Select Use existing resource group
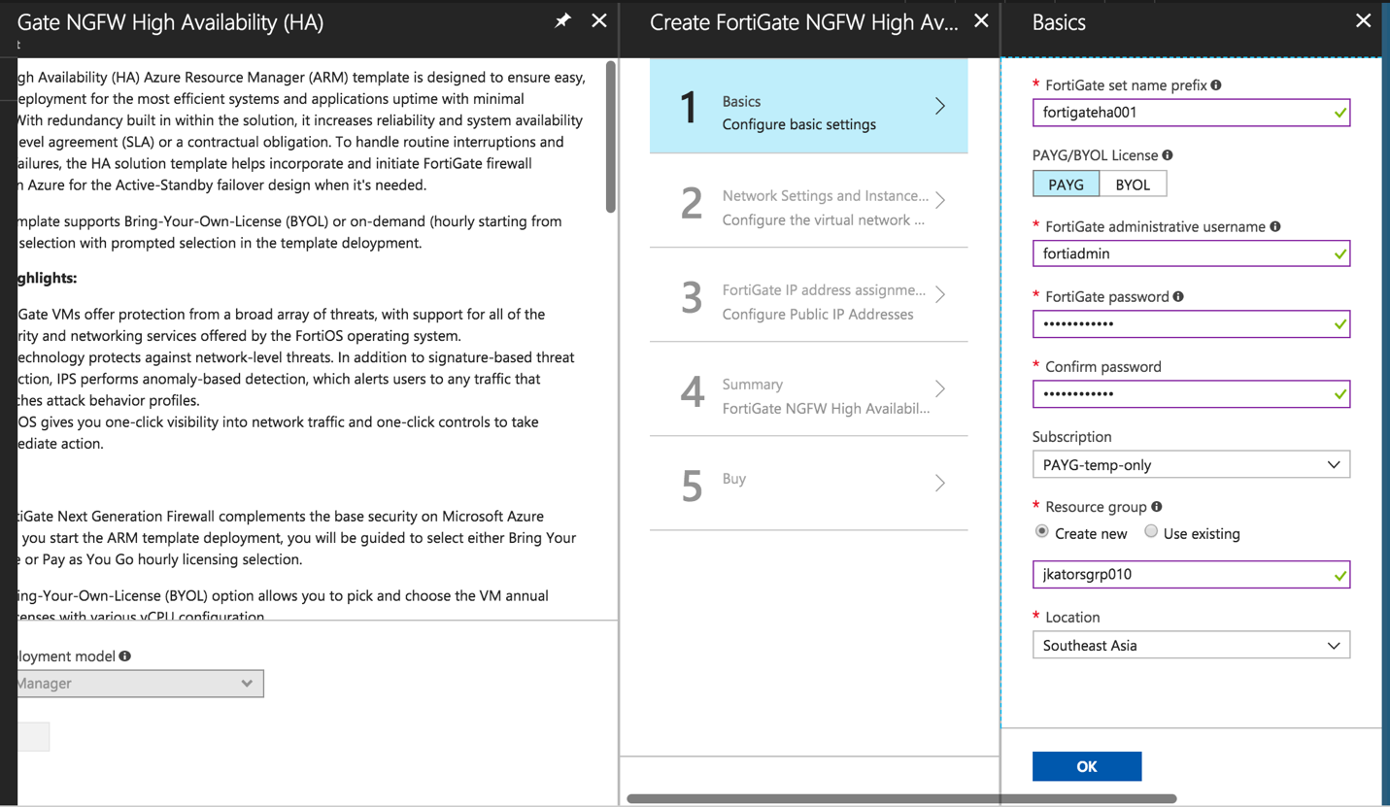 [1151, 532]
